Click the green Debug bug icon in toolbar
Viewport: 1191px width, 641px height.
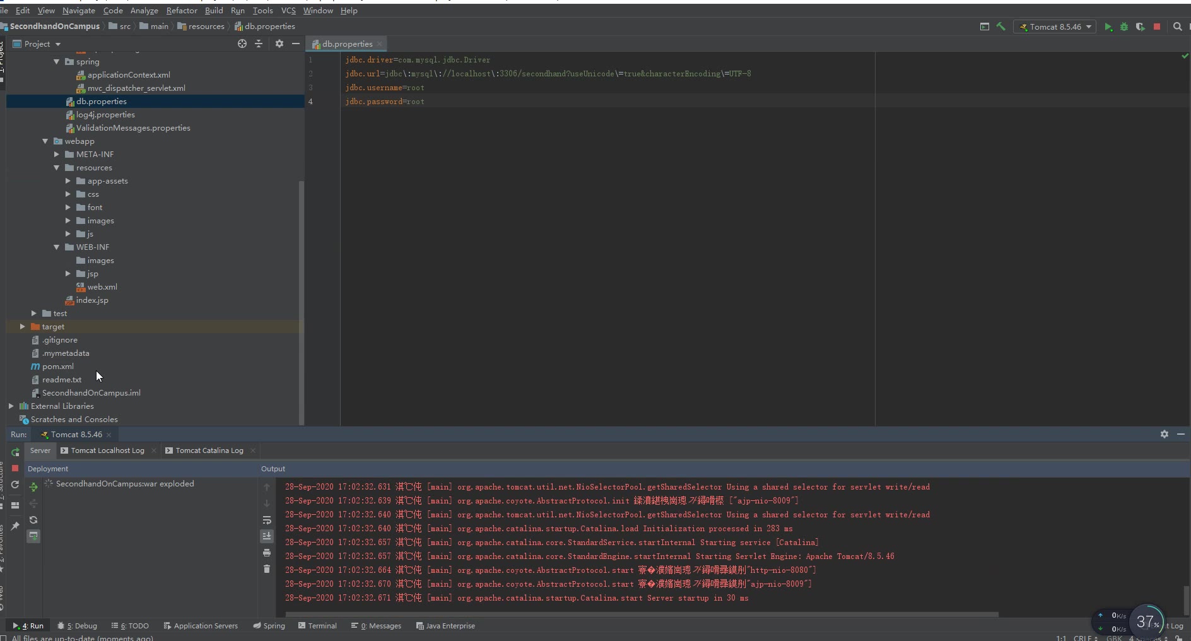[x=1124, y=26]
